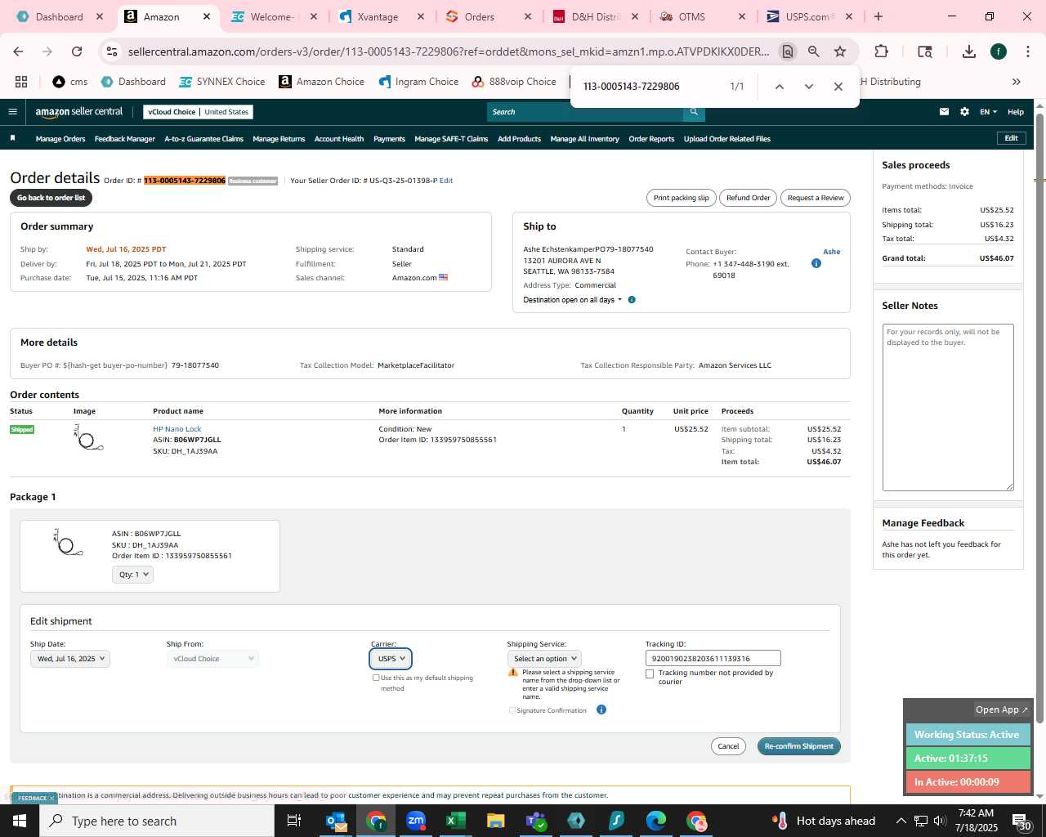This screenshot has height=837, width=1046.
Task: Click the Ashe contact buyer link
Action: (x=832, y=252)
